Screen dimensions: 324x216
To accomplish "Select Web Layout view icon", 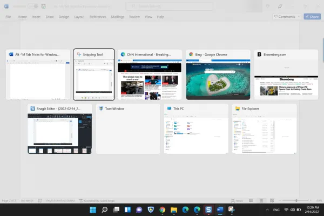I will pos(272,200).
